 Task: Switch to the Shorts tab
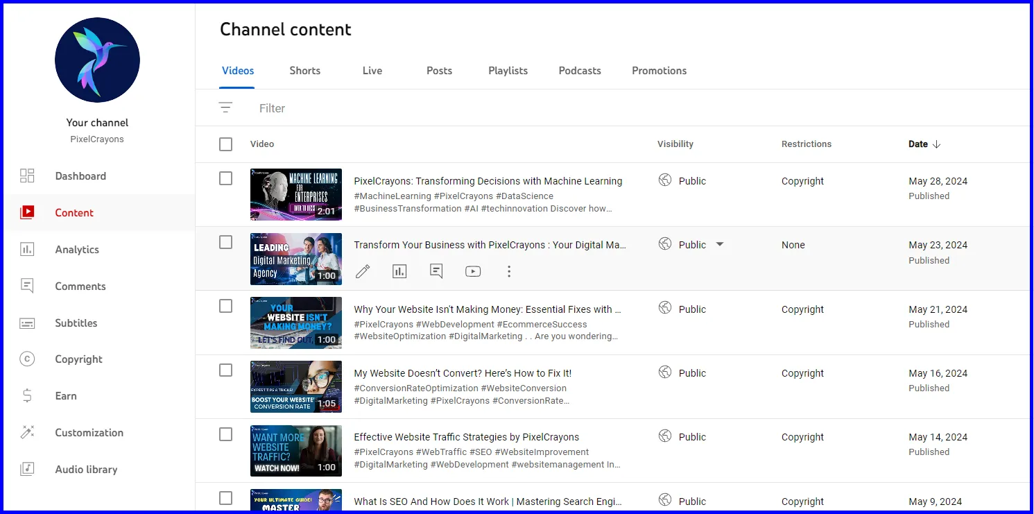304,70
